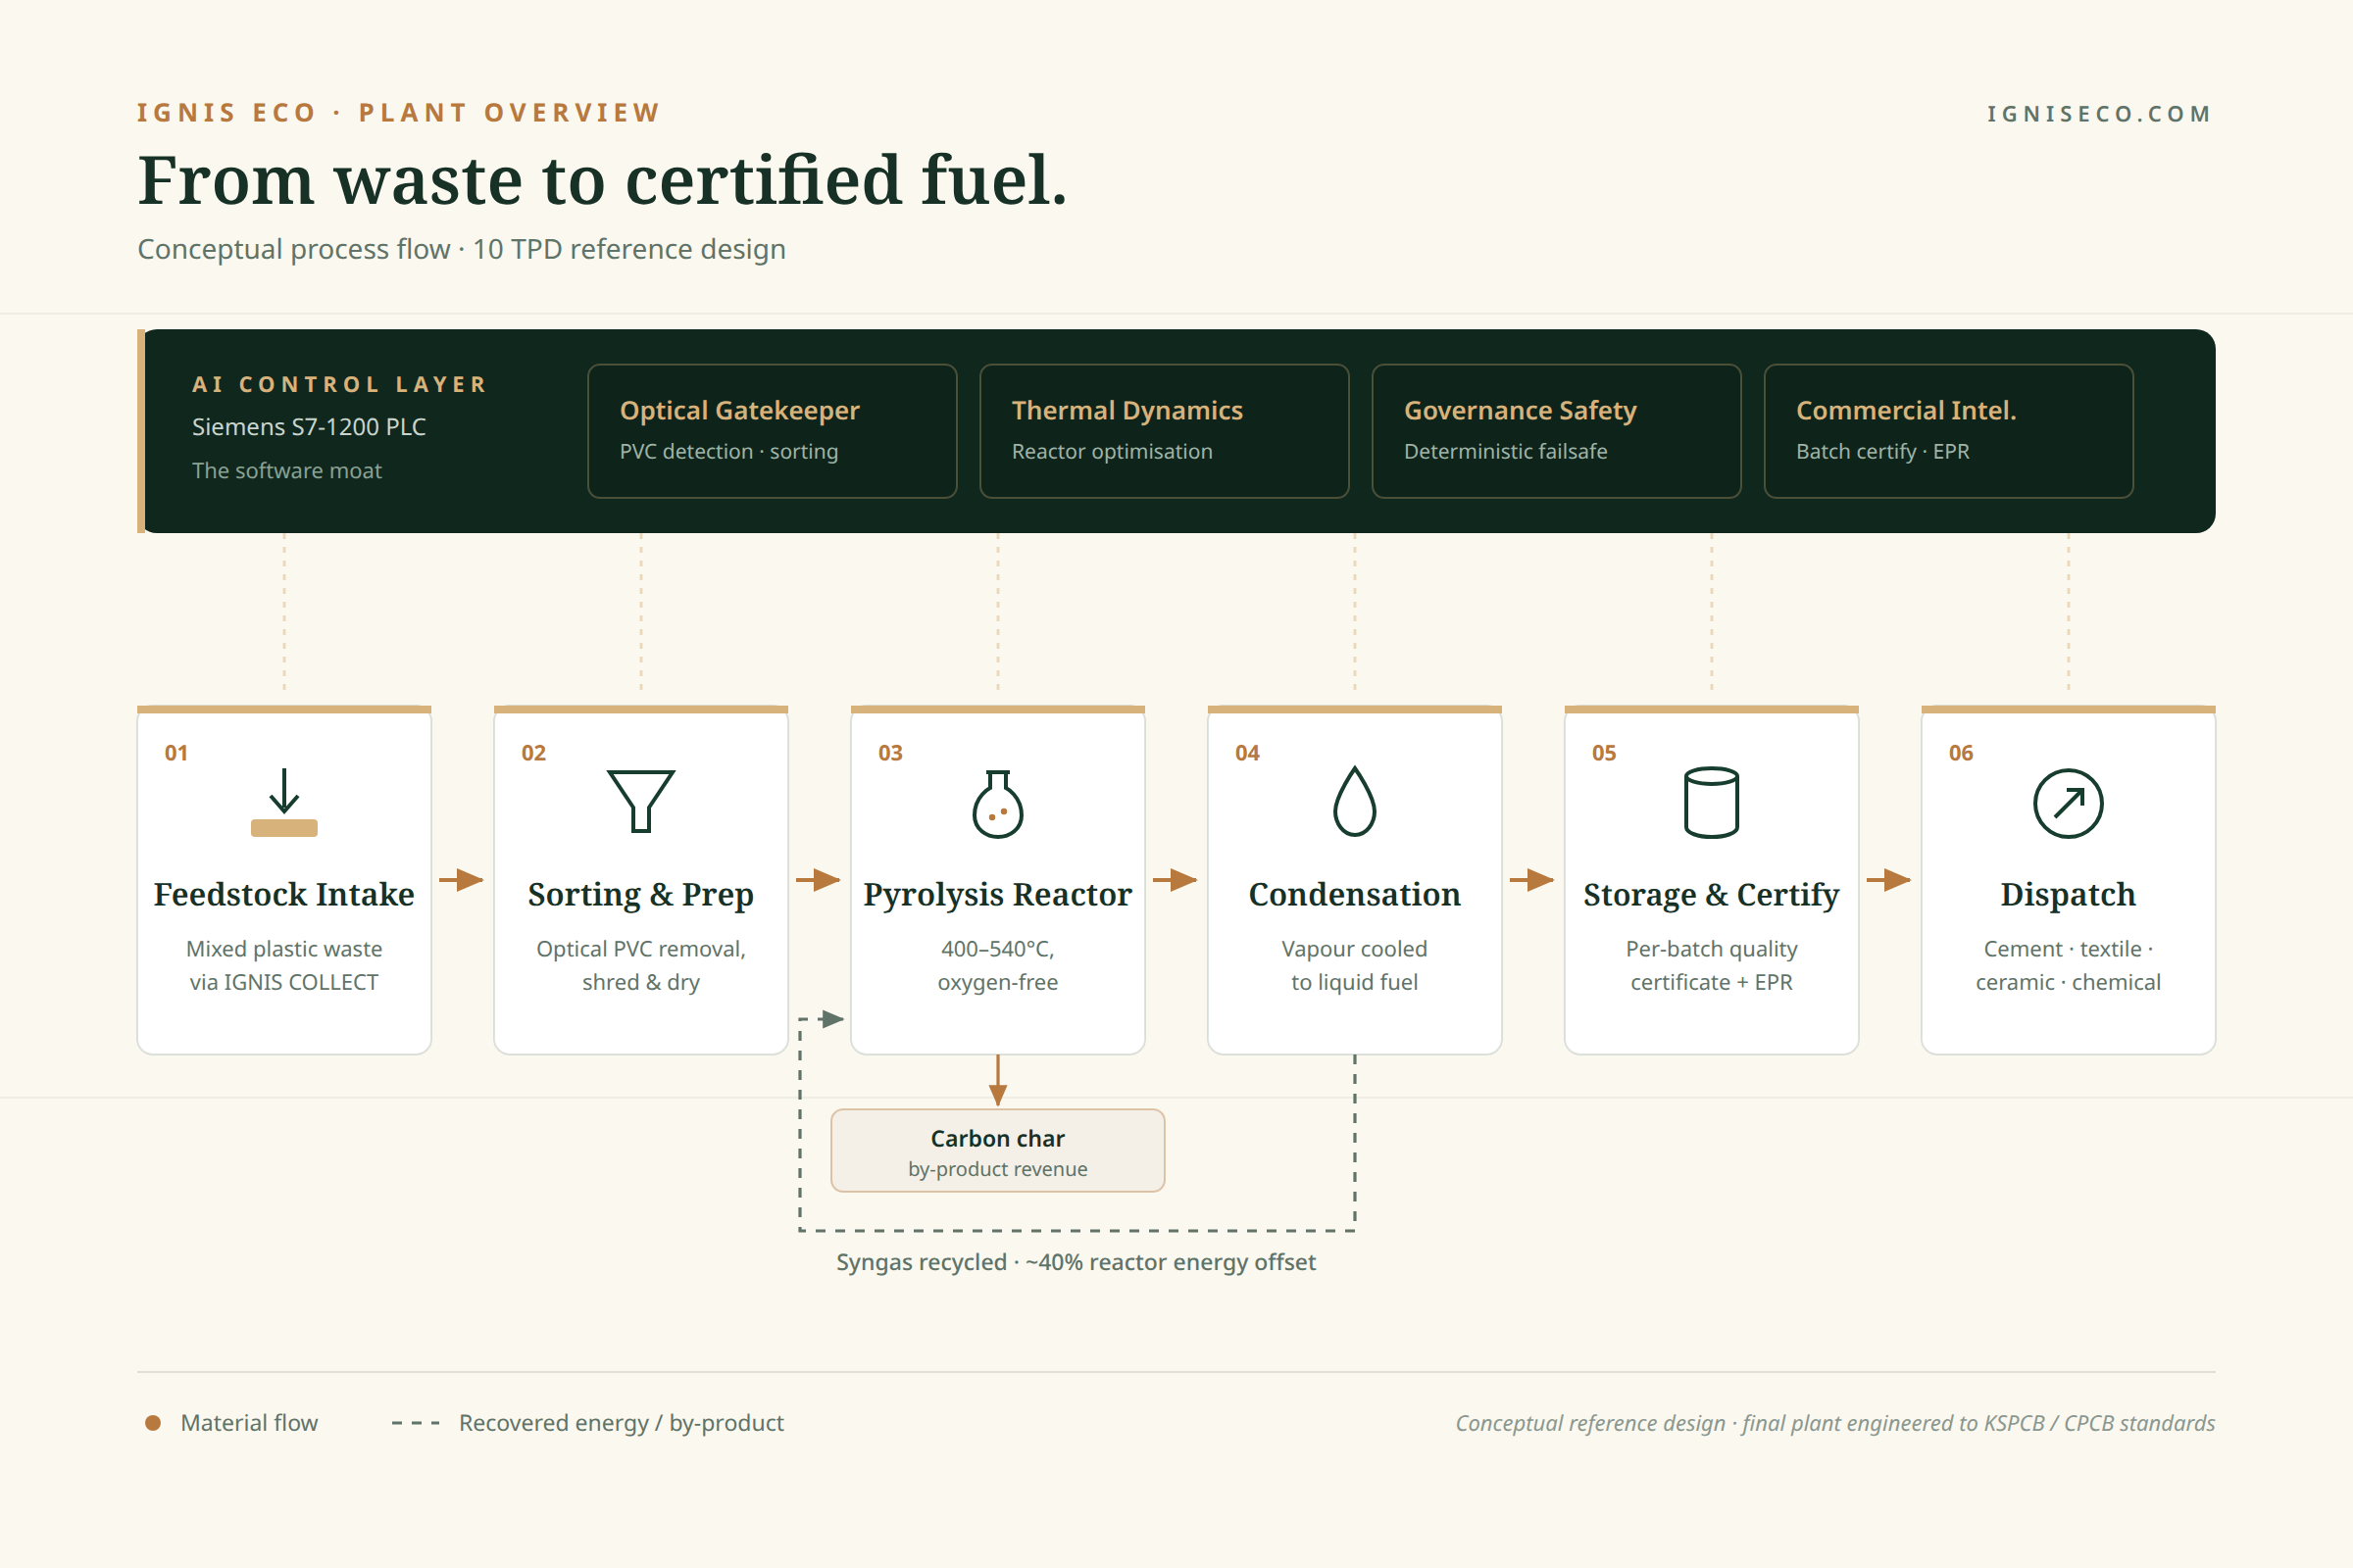Image resolution: width=2353 pixels, height=1568 pixels.
Task: Click 'Reactor optimisation' subtitle
Action: [x=1112, y=452]
